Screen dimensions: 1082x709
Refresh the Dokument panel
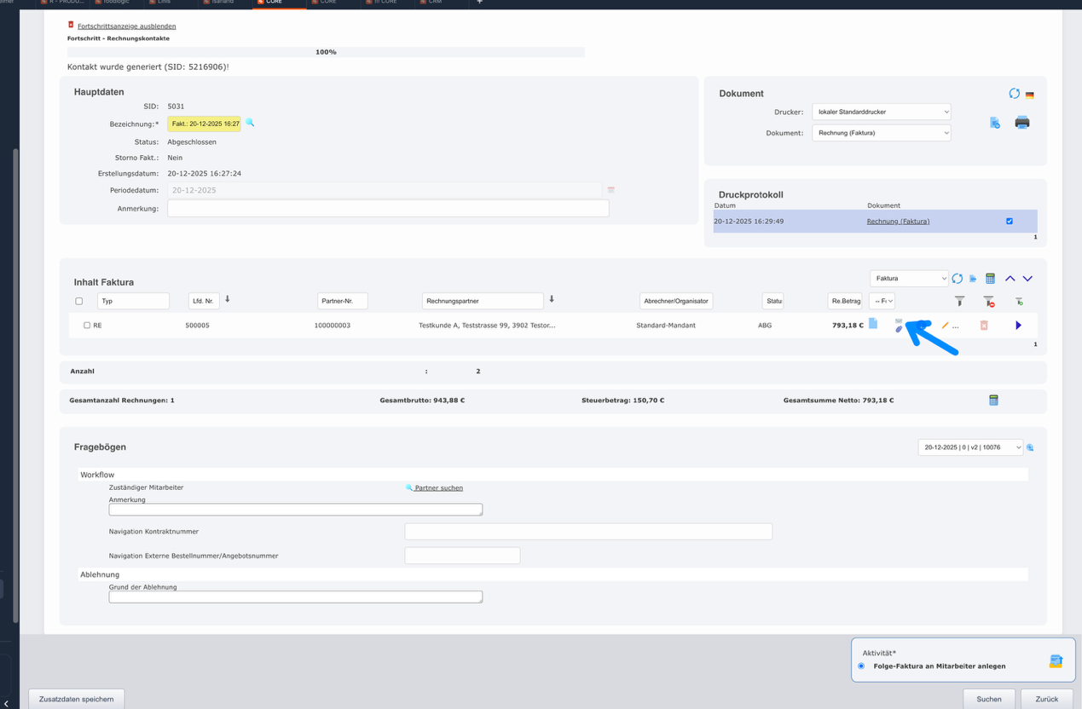tap(1014, 94)
